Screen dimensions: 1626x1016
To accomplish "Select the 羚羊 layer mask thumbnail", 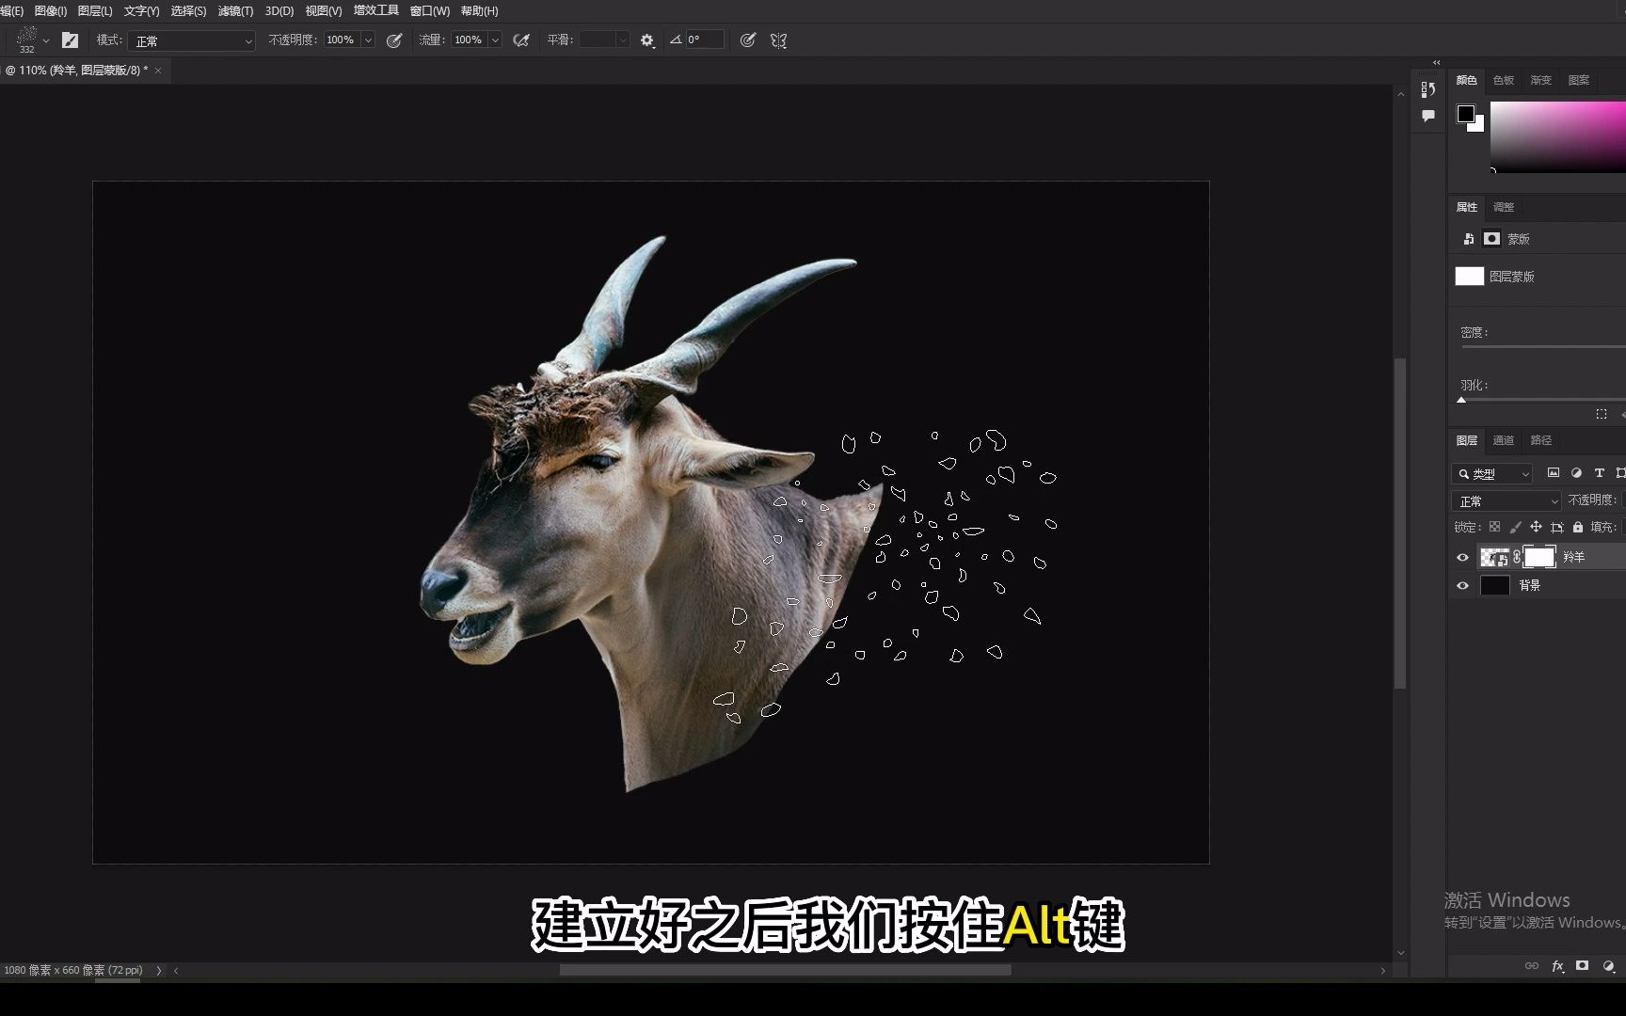I will 1539,557.
